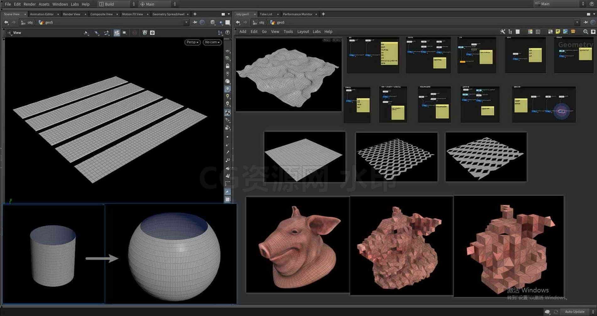Click Auto Update button in status bar
597x316 pixels.
tap(575, 312)
